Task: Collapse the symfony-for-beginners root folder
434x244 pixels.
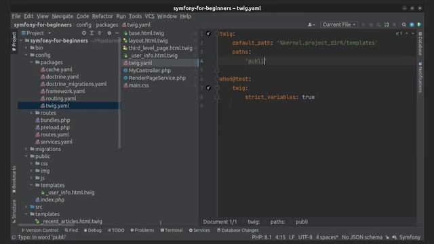Action: click(x=21, y=41)
